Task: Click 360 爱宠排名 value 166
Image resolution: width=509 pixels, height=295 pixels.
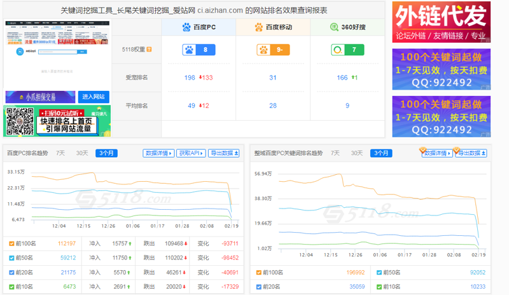Action: pos(342,78)
